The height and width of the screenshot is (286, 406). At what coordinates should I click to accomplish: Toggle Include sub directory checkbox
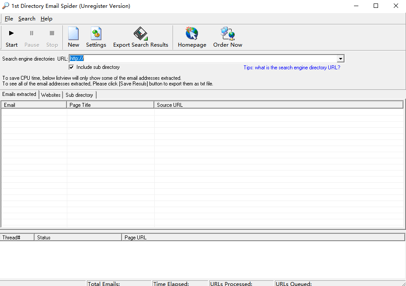pyautogui.click(x=71, y=67)
